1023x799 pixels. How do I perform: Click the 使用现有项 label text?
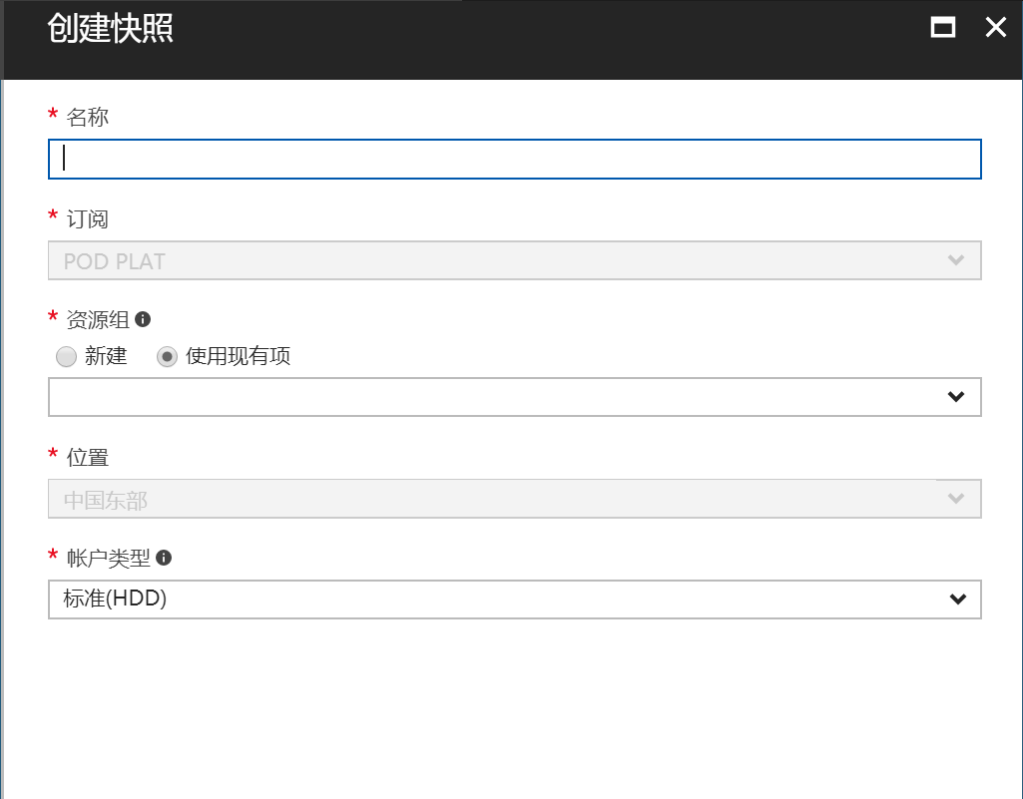[x=238, y=356]
